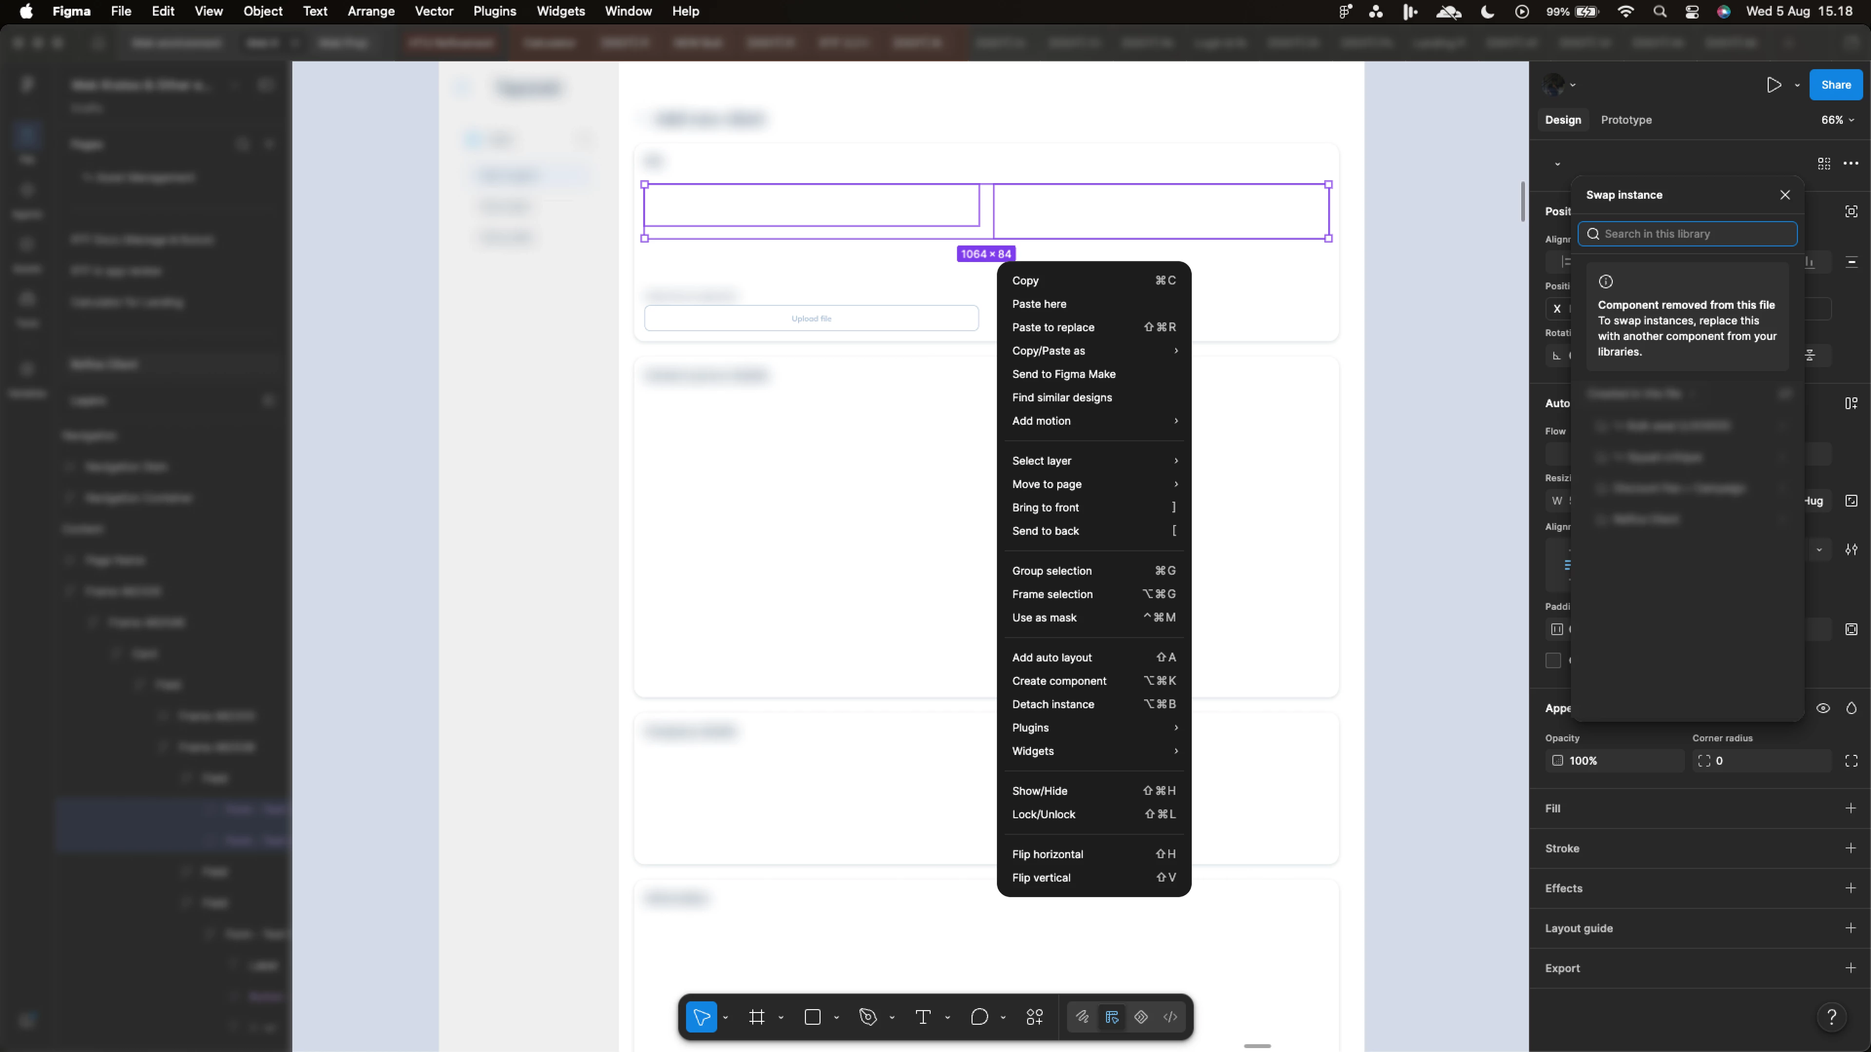Screen dimensions: 1871x1052
Task: Click the blue Share button
Action: 1835,85
